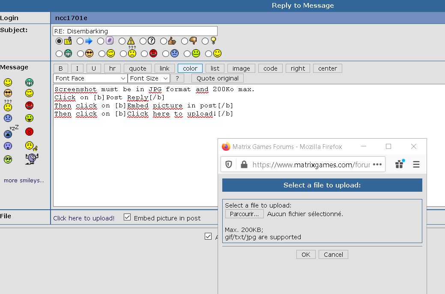The height and width of the screenshot is (294, 445).
Task: Click the quote formatting button
Action: pos(137,68)
